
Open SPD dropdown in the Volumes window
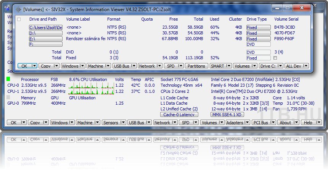pos(174,66)
